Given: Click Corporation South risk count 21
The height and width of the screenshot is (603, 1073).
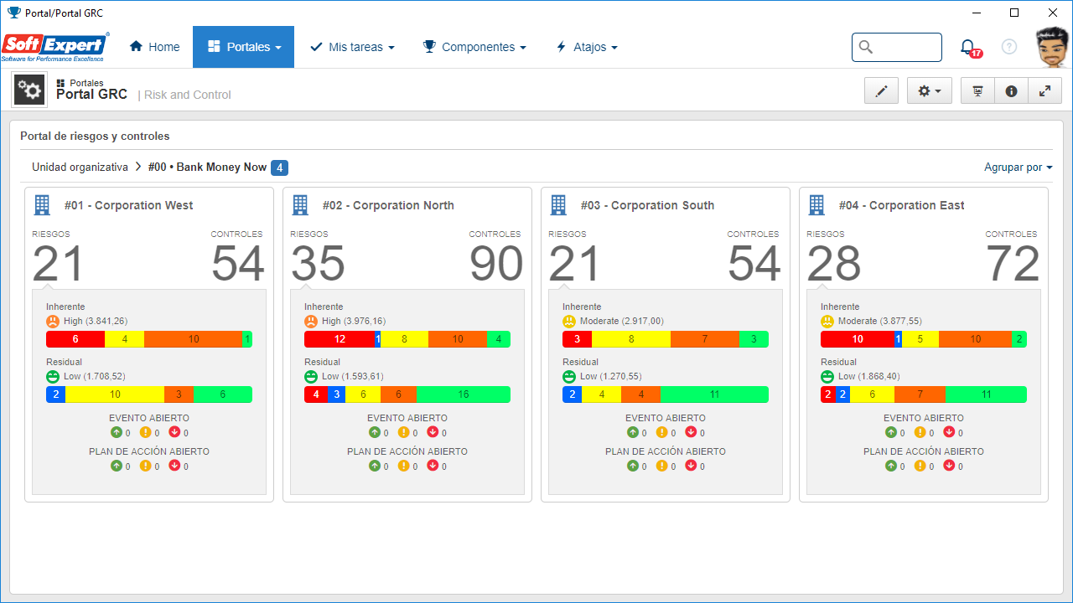Looking at the screenshot, I should pyautogui.click(x=575, y=263).
